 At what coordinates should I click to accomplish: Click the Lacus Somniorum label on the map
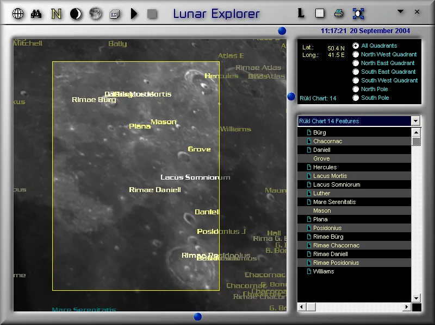coord(195,177)
